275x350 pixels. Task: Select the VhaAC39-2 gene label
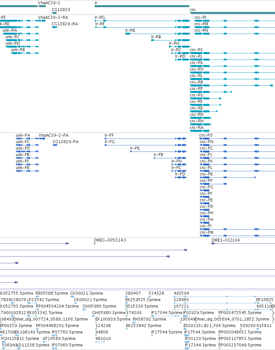49,3
